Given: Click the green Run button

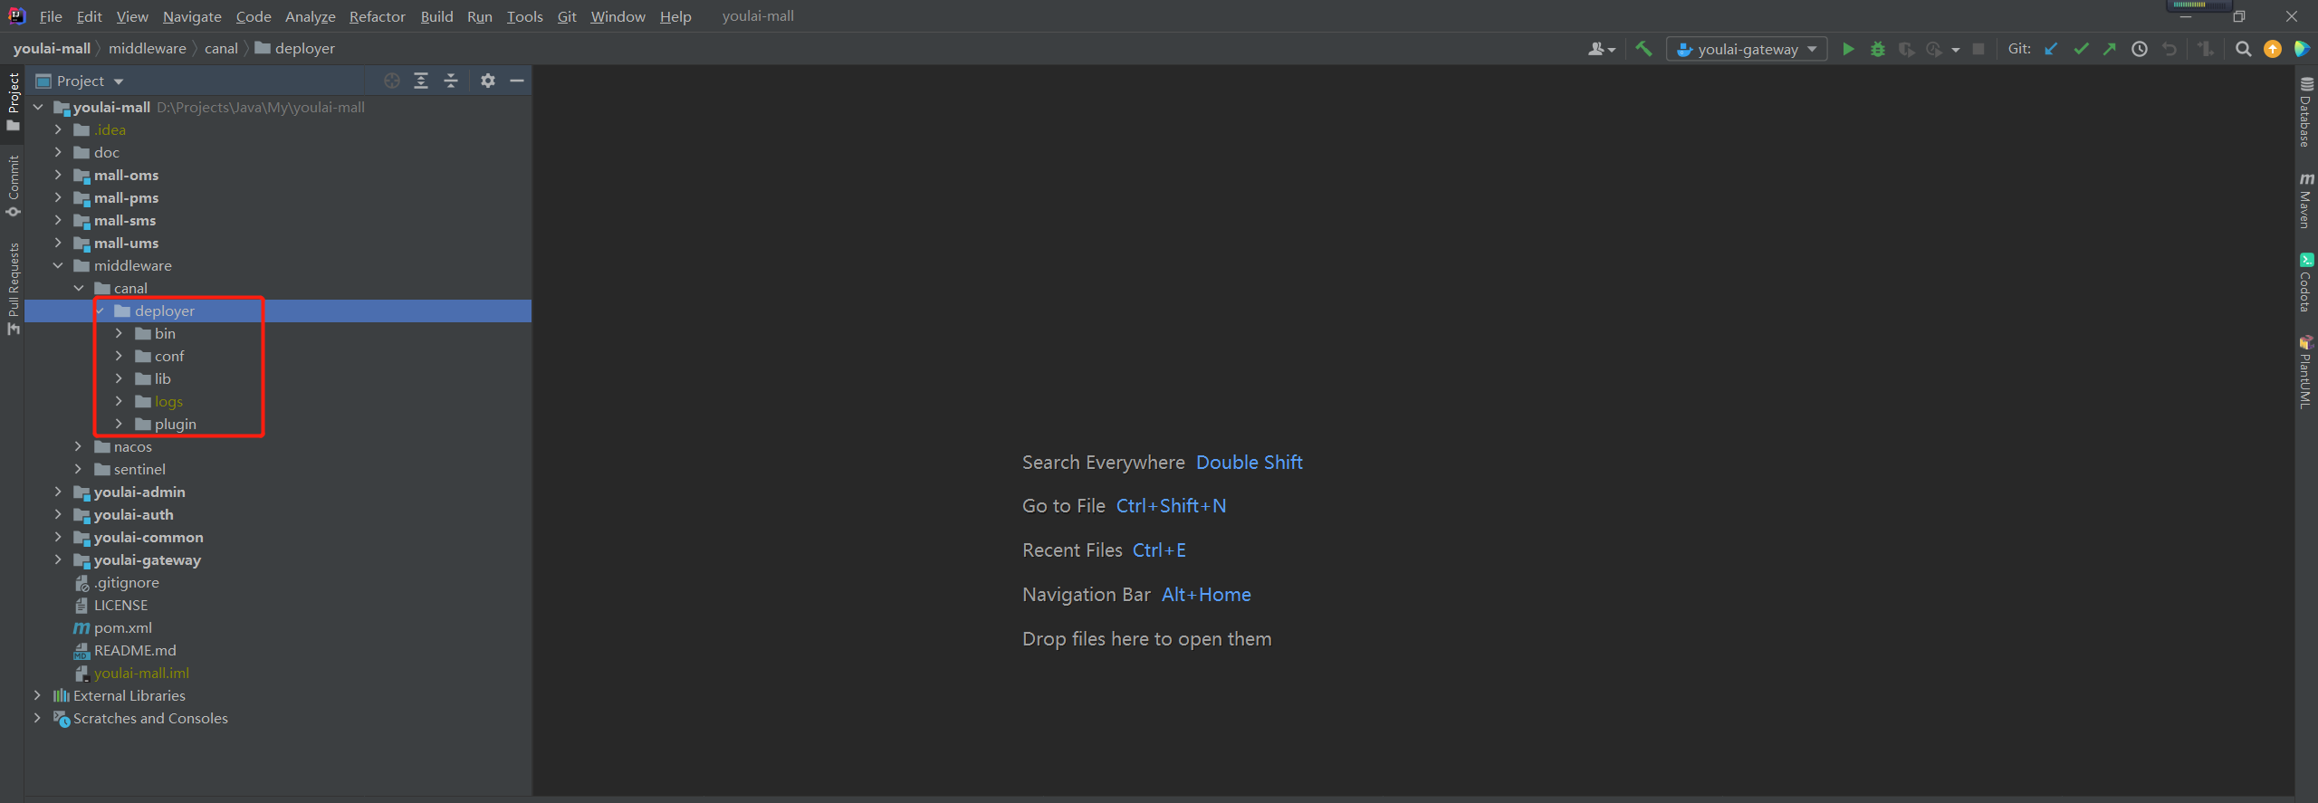Looking at the screenshot, I should [1848, 49].
